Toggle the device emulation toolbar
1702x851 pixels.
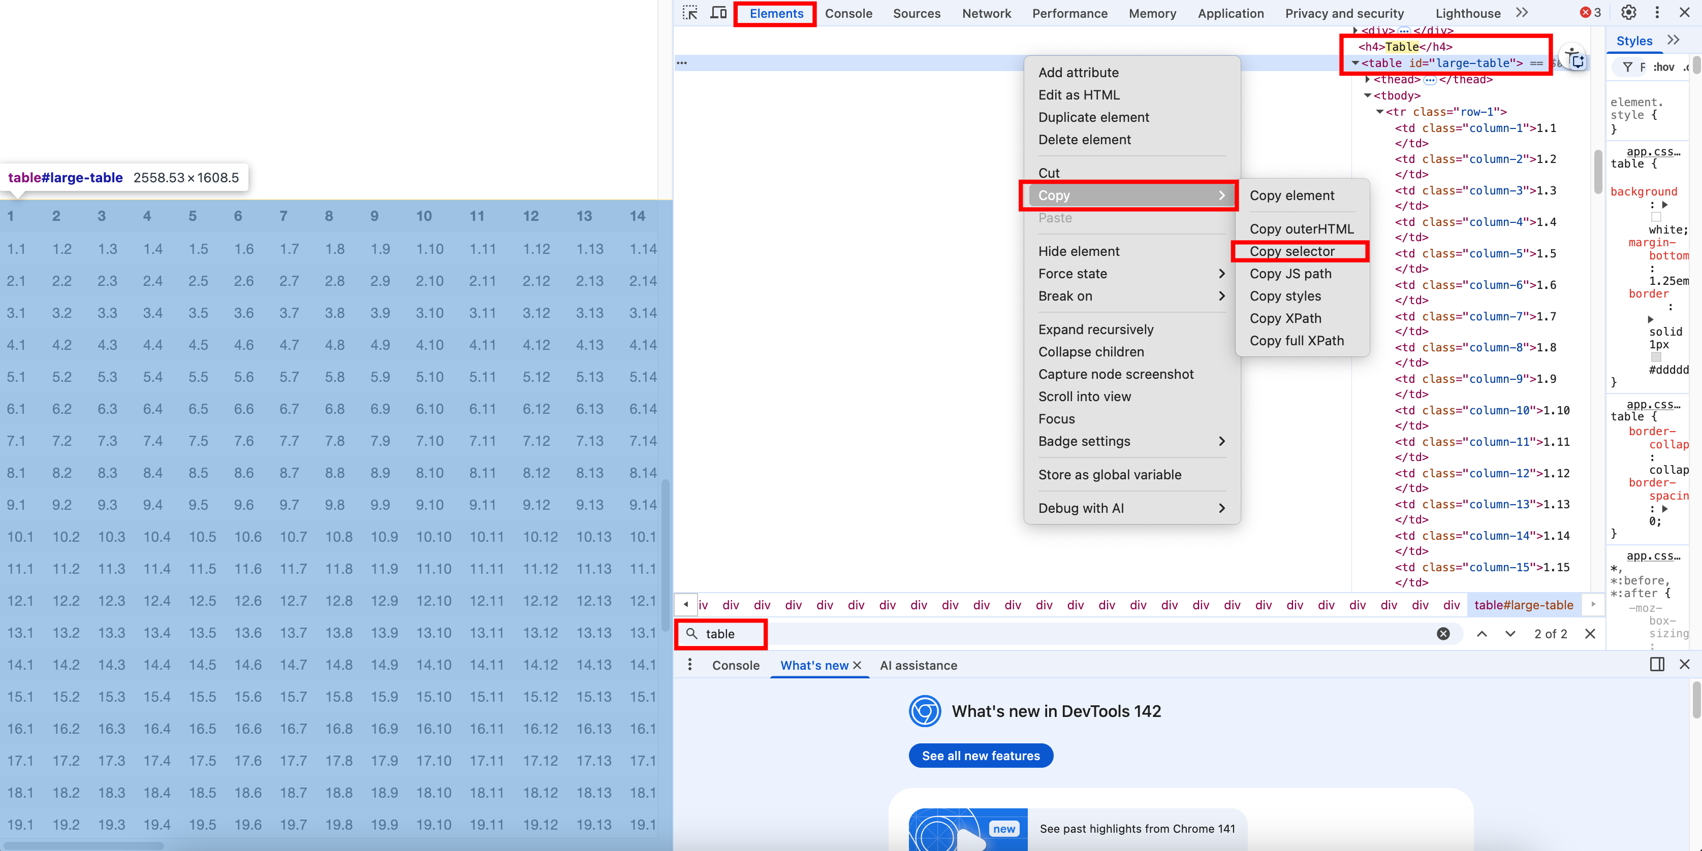[717, 13]
